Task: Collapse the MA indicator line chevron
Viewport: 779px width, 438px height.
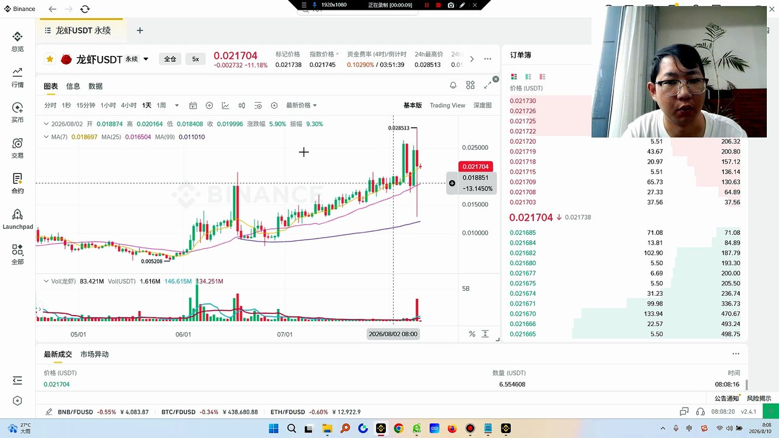Action: (x=46, y=137)
